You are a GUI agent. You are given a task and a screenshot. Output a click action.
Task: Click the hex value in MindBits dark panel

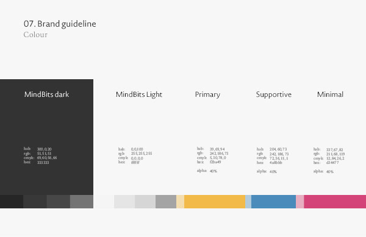click(x=43, y=163)
